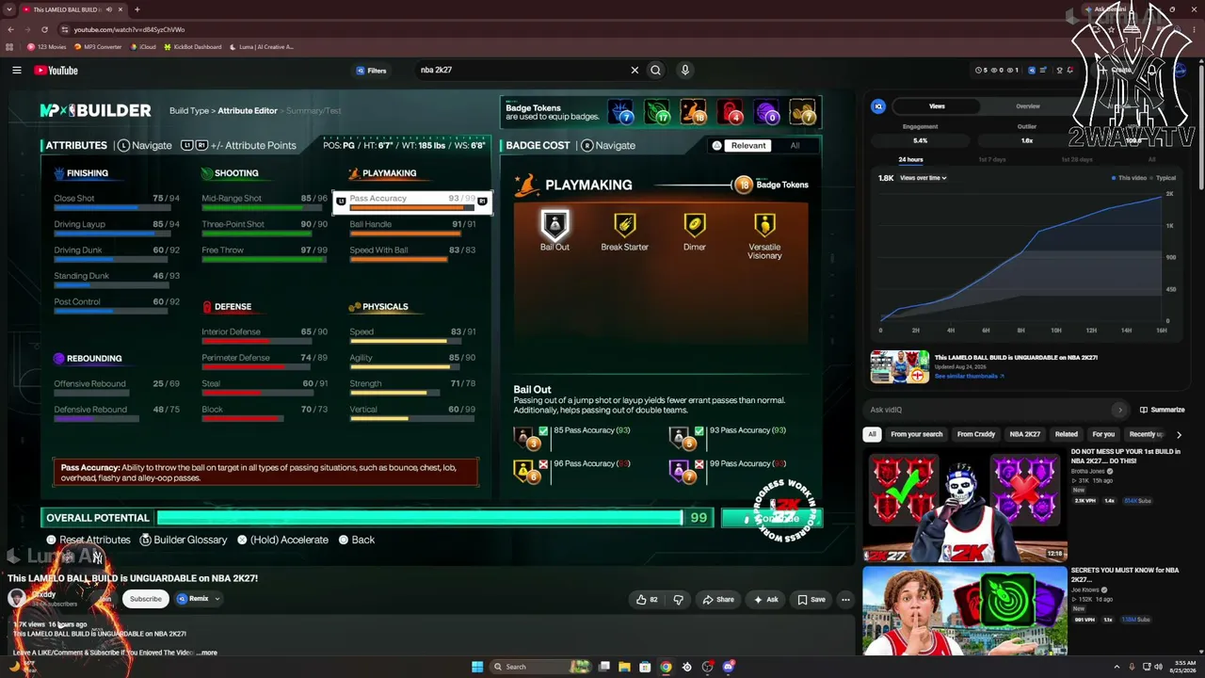Viewport: 1205px width, 678px height.
Task: Click the orange 18 badge token icon
Action: coord(694,113)
